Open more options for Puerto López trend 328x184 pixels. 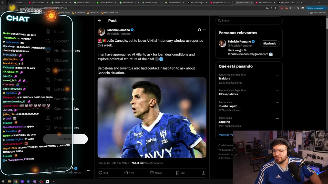(278, 103)
